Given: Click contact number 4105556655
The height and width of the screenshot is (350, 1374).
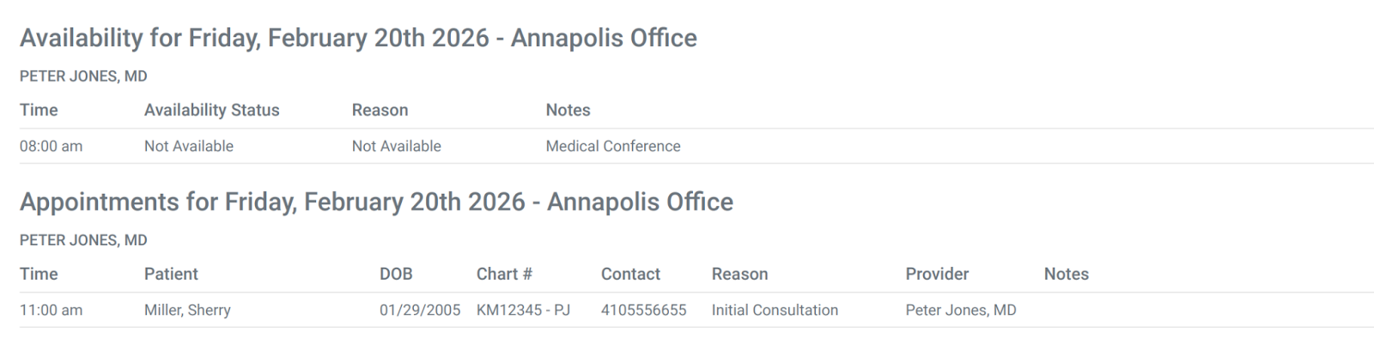Looking at the screenshot, I should click(643, 310).
